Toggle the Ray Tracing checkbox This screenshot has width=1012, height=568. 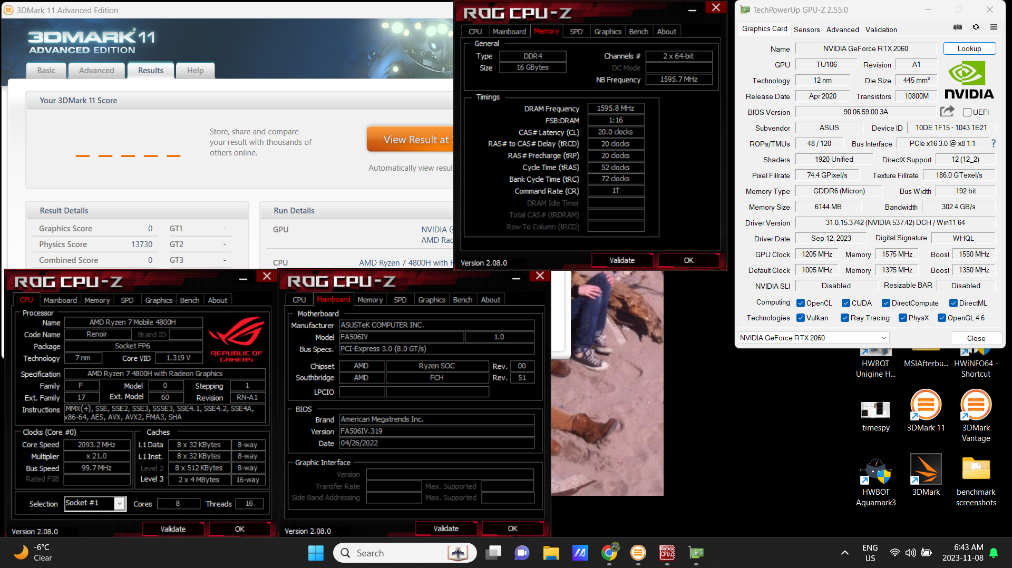tap(845, 318)
